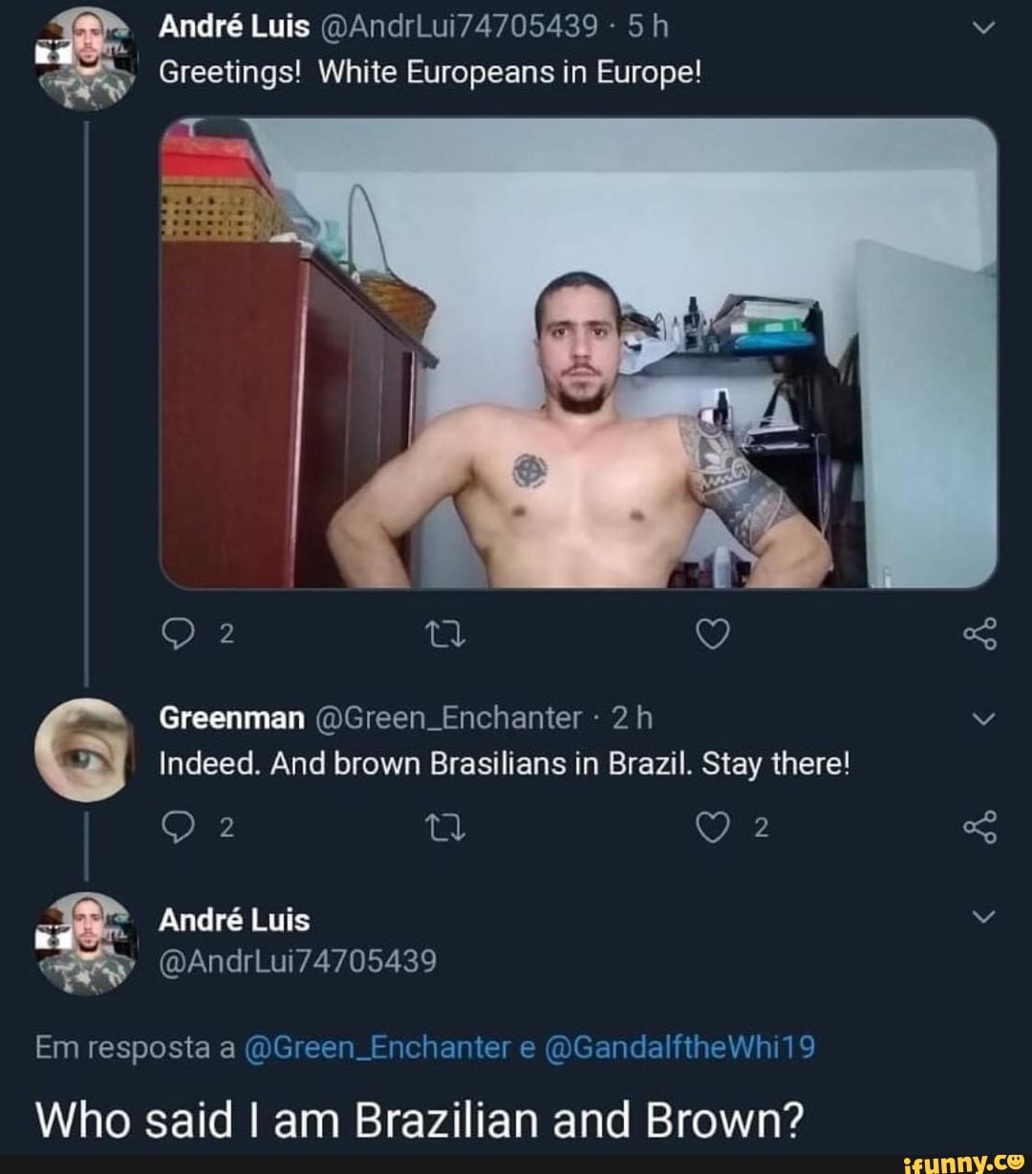This screenshot has width=1032, height=1174.
Task: View the attached photo in the first tweet
Action: pos(579,352)
